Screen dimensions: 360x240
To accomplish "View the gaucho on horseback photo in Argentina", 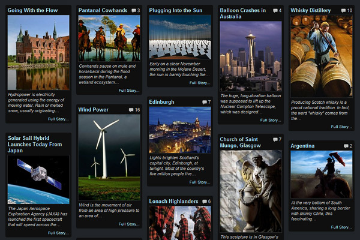I will pyautogui.click(x=322, y=175).
